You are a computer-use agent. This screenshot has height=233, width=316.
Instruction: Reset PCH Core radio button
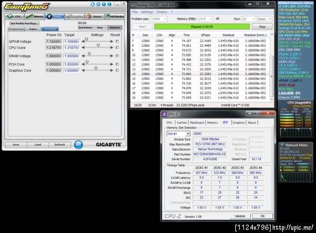point(117,64)
